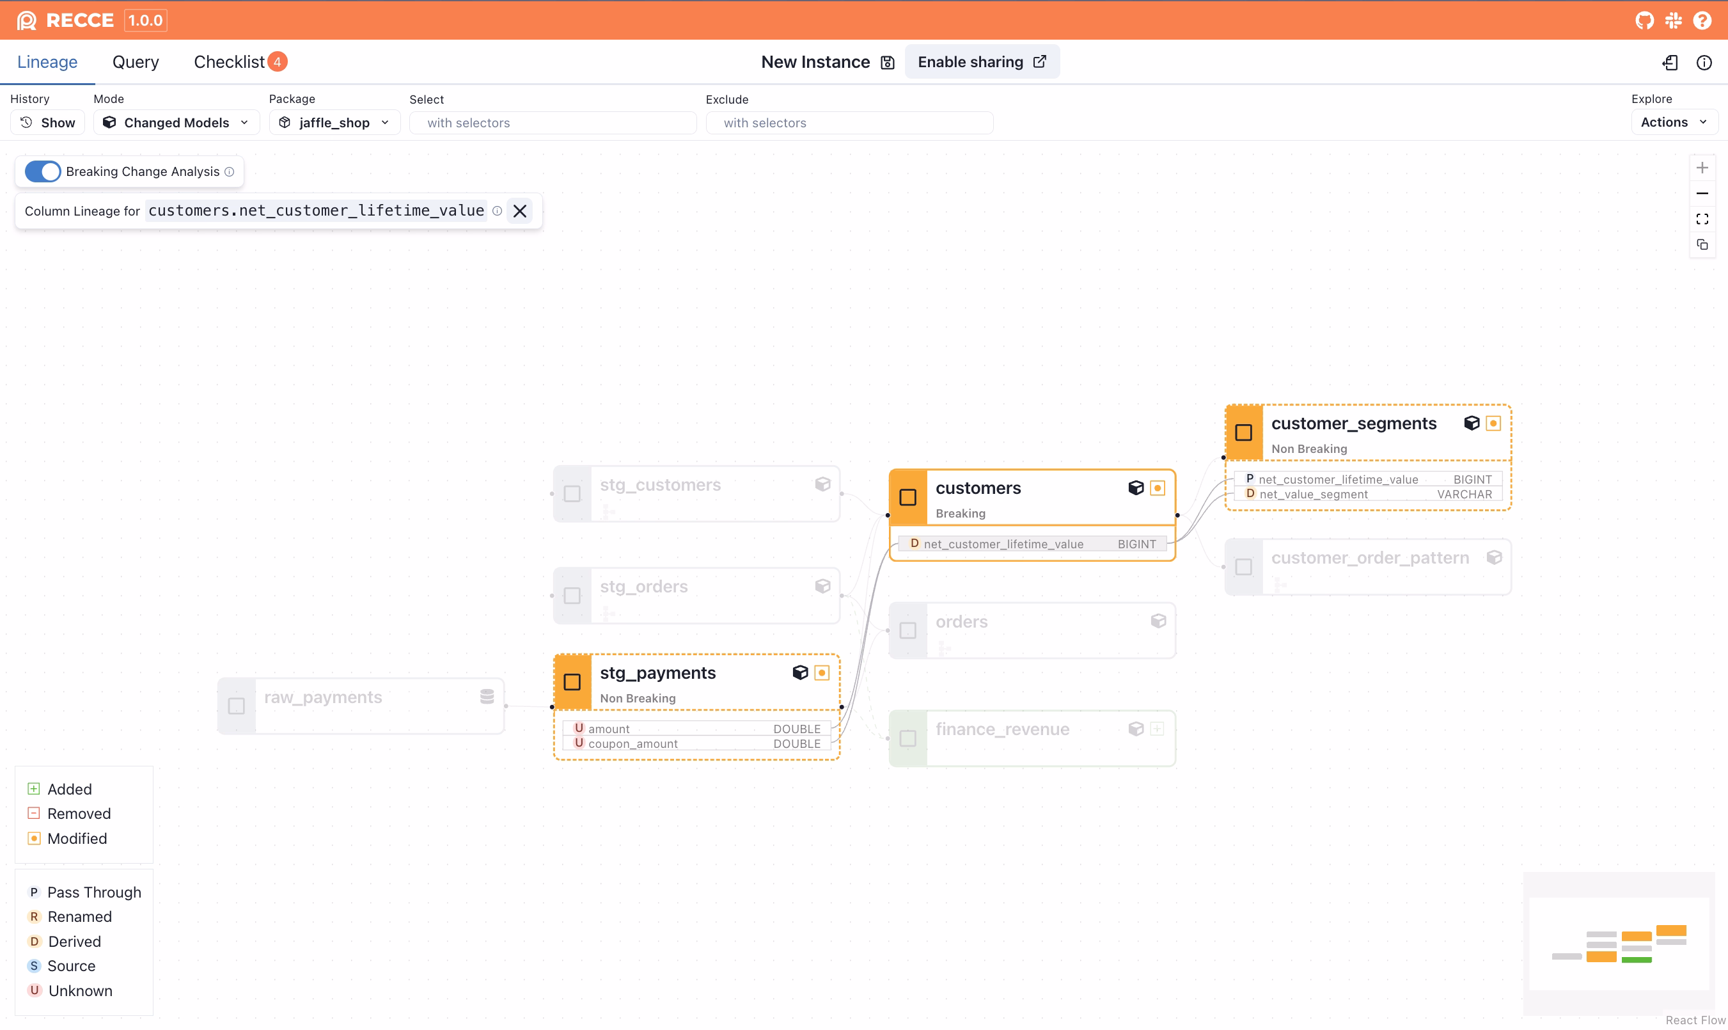
Task: Zoom out the lineage canvas
Action: (x=1702, y=194)
